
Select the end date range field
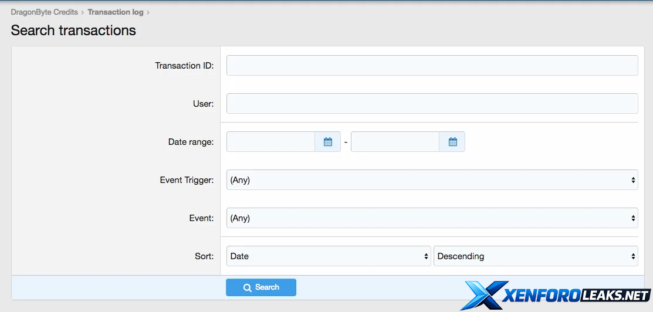pos(395,142)
